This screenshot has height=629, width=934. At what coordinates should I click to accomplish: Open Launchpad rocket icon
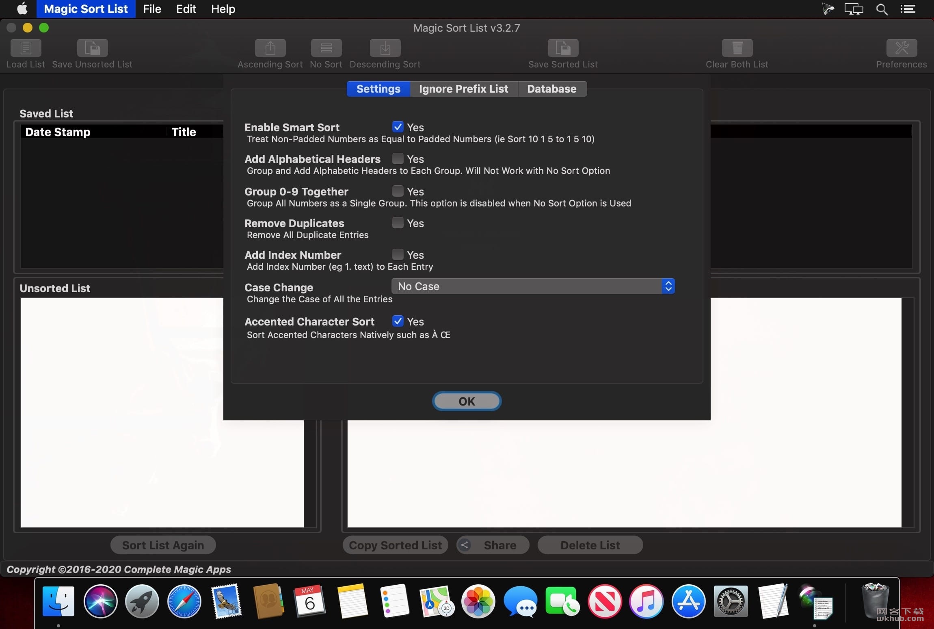click(x=142, y=601)
